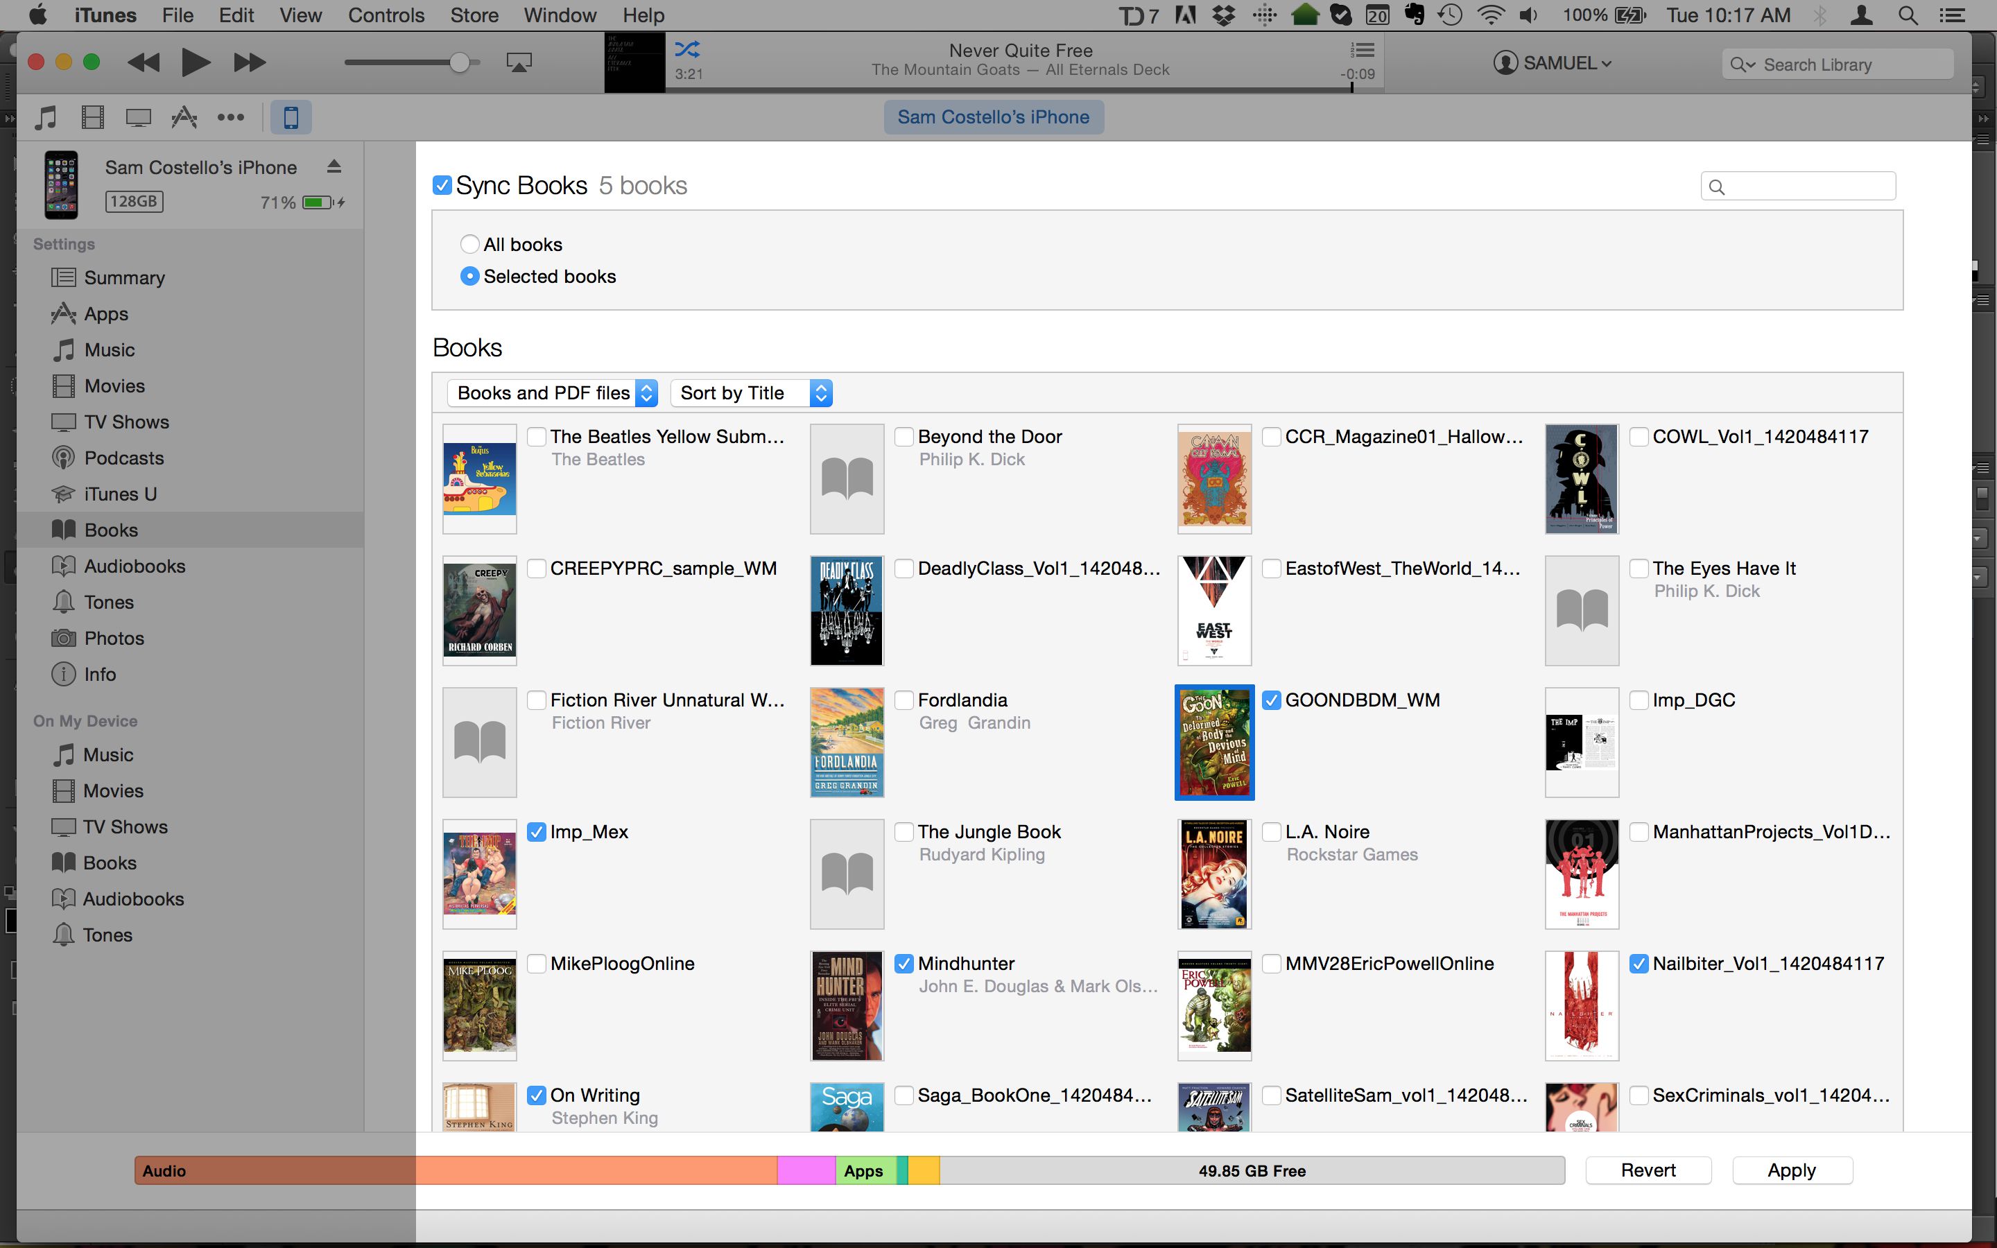
Task: Open the Window menu
Action: [560, 15]
